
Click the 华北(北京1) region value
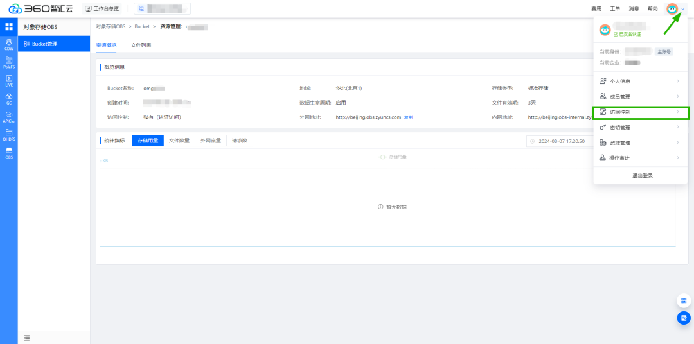(x=349, y=89)
